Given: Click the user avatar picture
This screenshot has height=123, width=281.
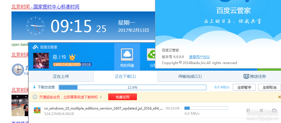Looking at the screenshot, I should pyautogui.click(x=41, y=60).
